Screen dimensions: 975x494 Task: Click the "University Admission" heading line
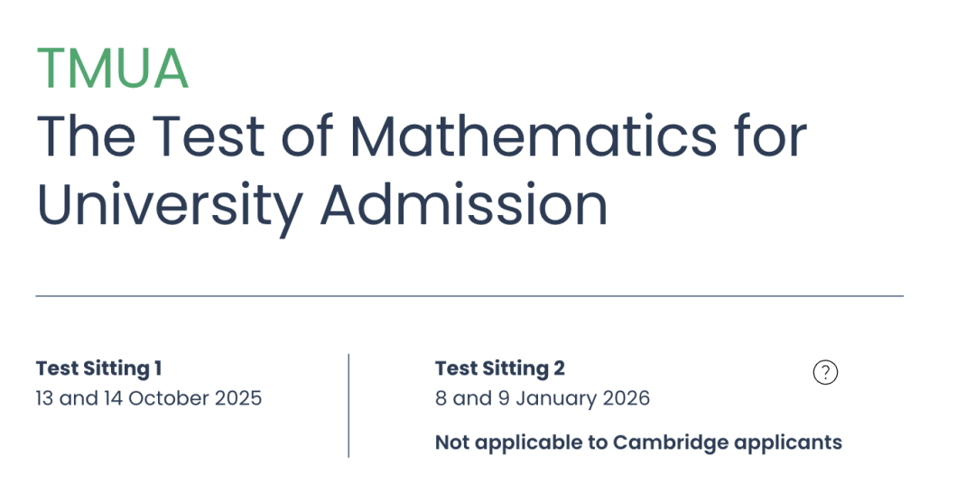click(x=322, y=206)
